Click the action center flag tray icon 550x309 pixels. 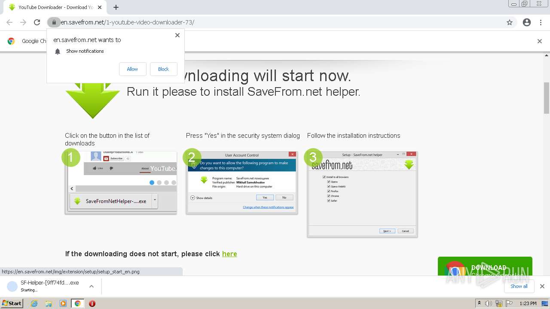pos(509,303)
